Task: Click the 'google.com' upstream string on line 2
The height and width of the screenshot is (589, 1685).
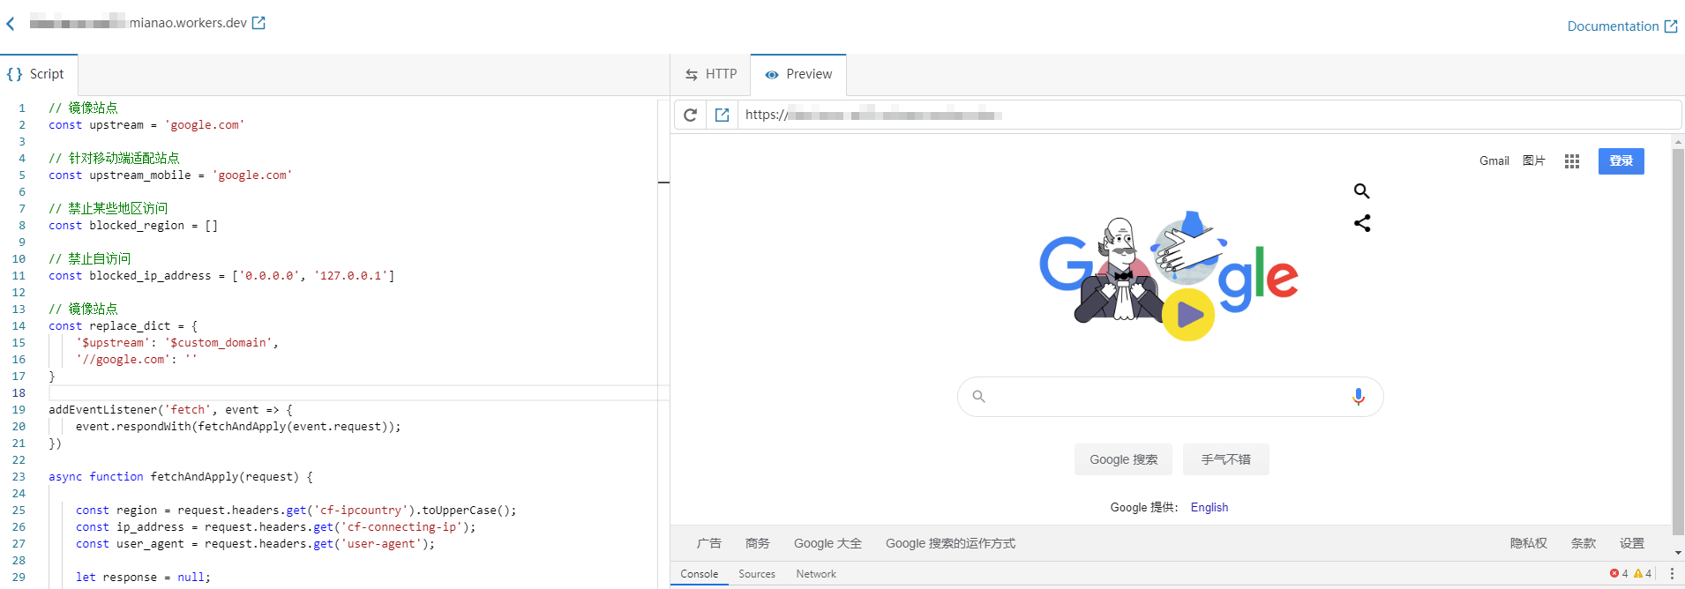Action: (205, 125)
